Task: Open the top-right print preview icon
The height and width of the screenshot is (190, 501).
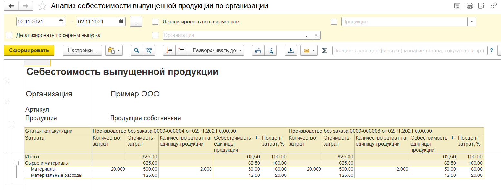Action: [482, 6]
